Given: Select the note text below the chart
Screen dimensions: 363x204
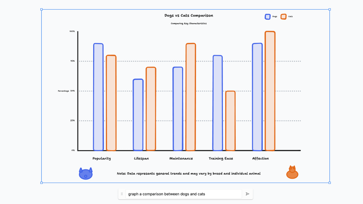Looking at the screenshot, I should pos(189,174).
